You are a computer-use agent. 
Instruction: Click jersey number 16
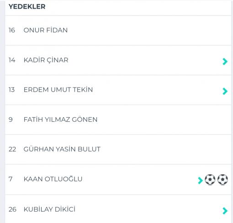[12, 30]
